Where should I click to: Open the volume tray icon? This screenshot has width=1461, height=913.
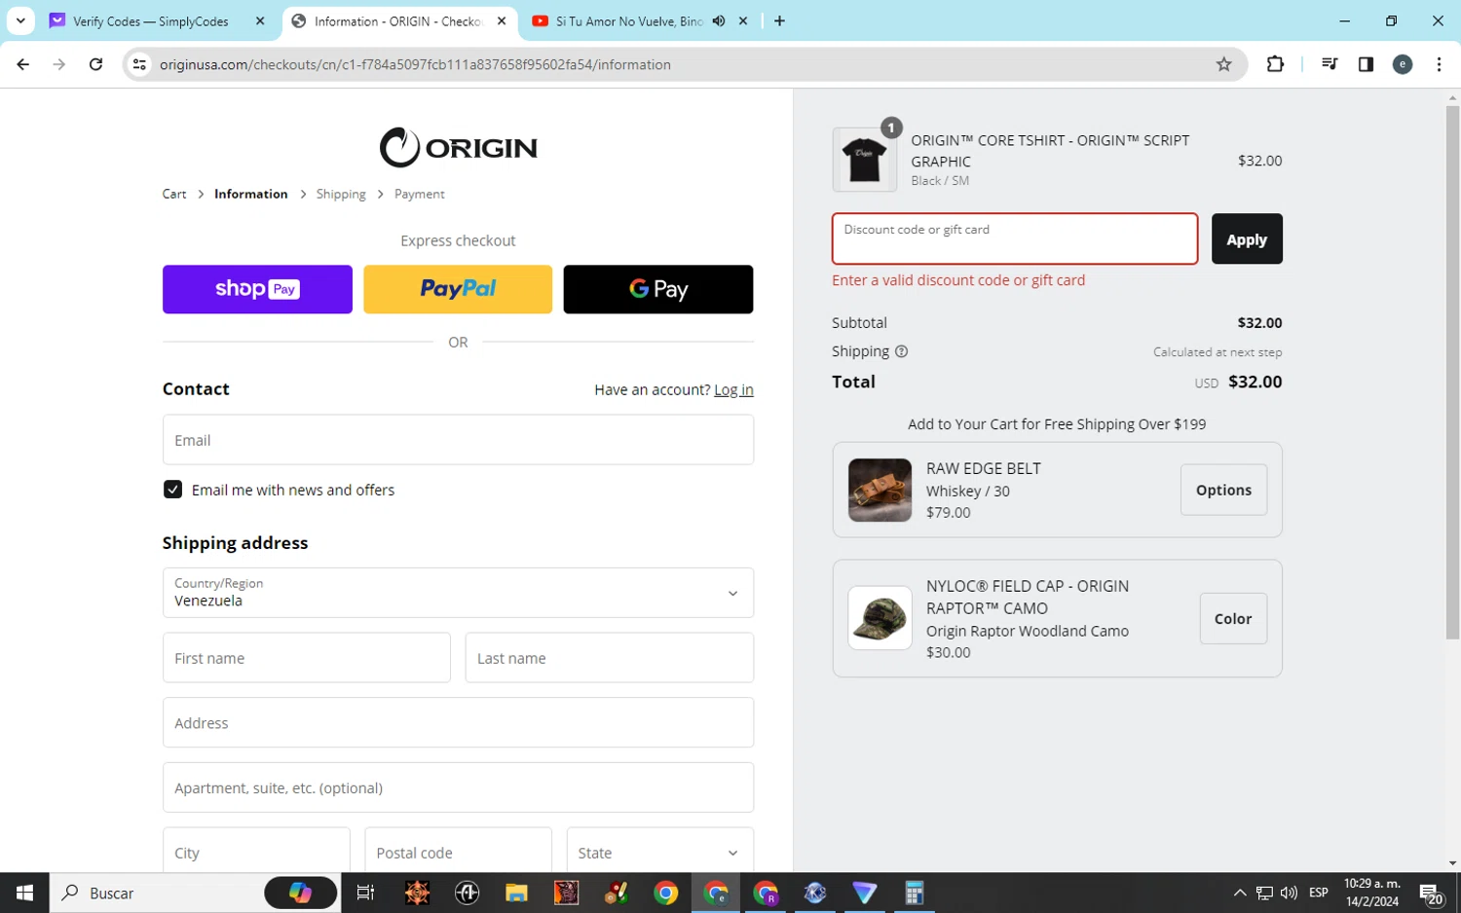pyautogui.click(x=1289, y=893)
